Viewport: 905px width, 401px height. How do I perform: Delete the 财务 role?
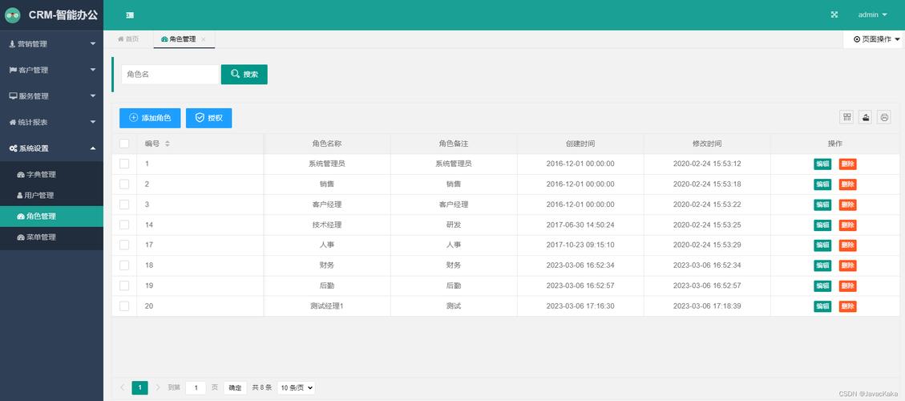[848, 265]
